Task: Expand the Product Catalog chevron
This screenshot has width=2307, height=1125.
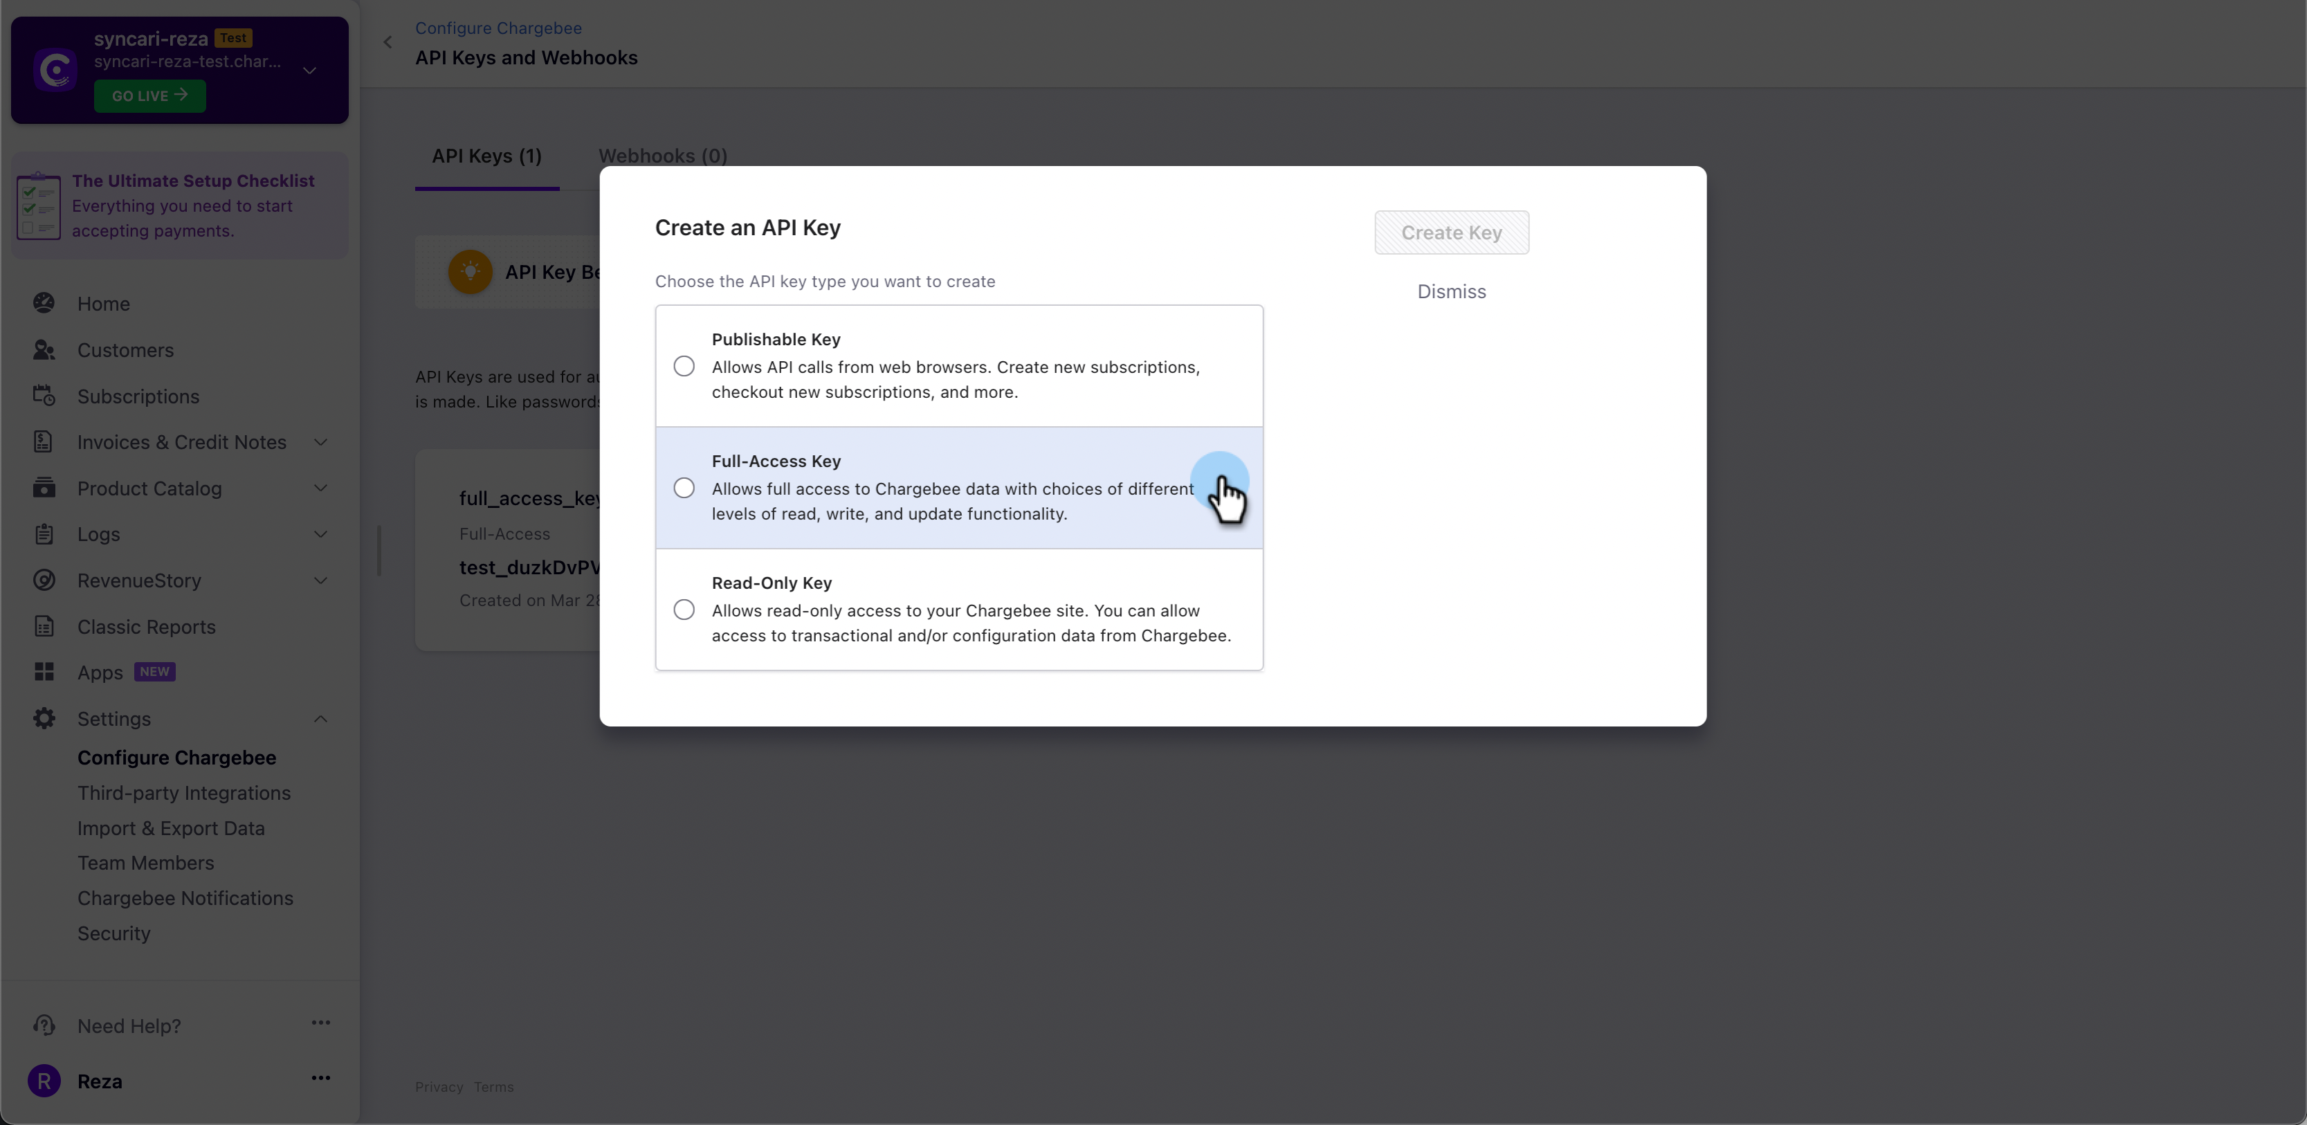Action: pyautogui.click(x=320, y=488)
